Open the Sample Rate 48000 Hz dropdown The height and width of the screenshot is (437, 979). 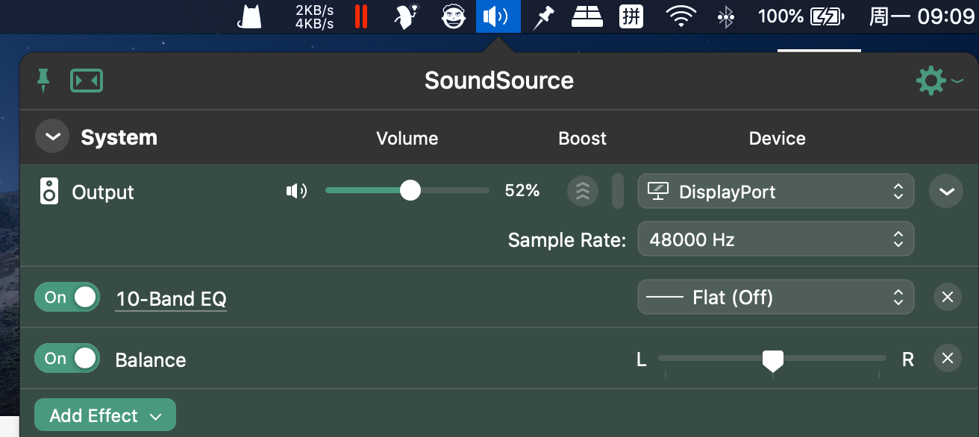776,239
